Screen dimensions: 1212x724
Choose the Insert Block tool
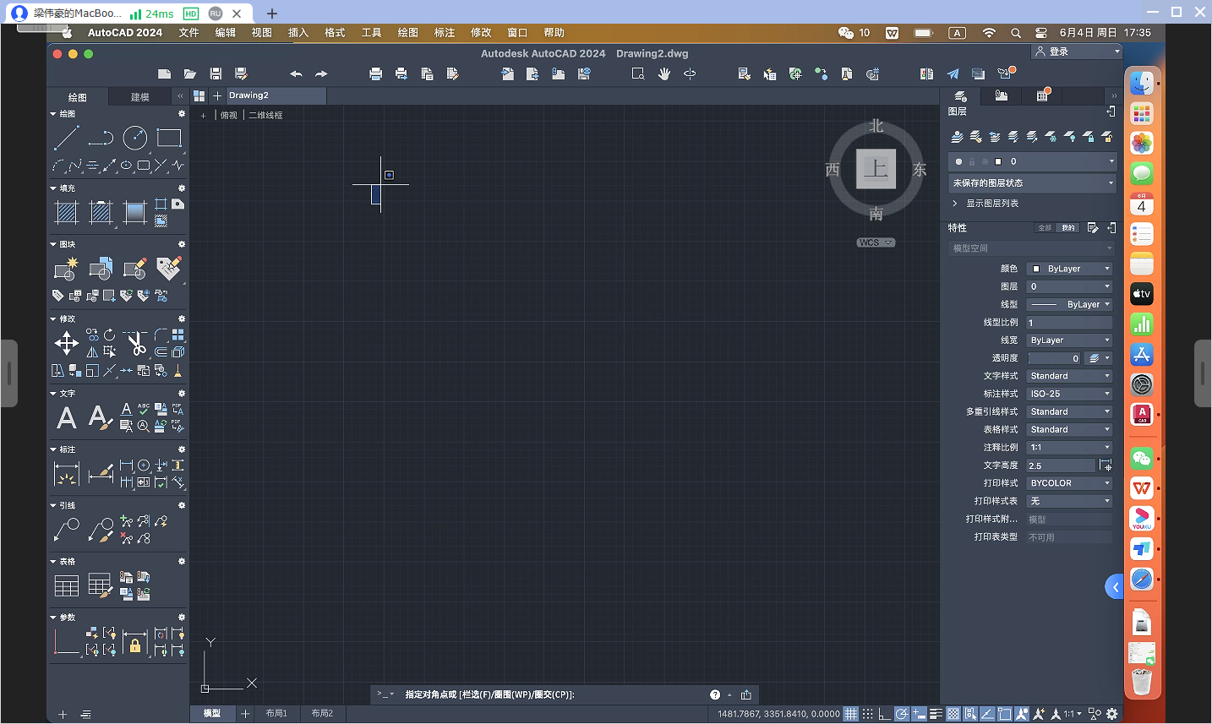coord(101,269)
